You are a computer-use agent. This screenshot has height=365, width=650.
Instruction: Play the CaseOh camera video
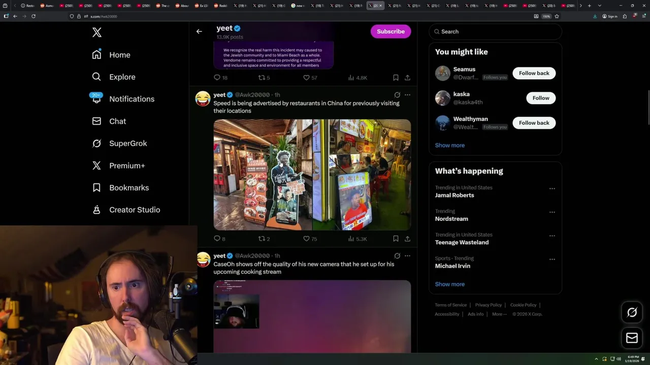312,316
